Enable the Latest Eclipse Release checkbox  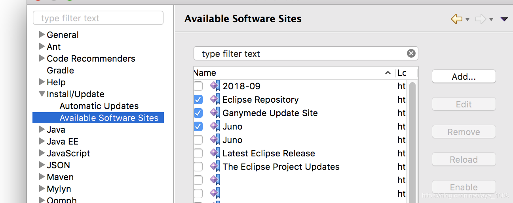point(198,153)
